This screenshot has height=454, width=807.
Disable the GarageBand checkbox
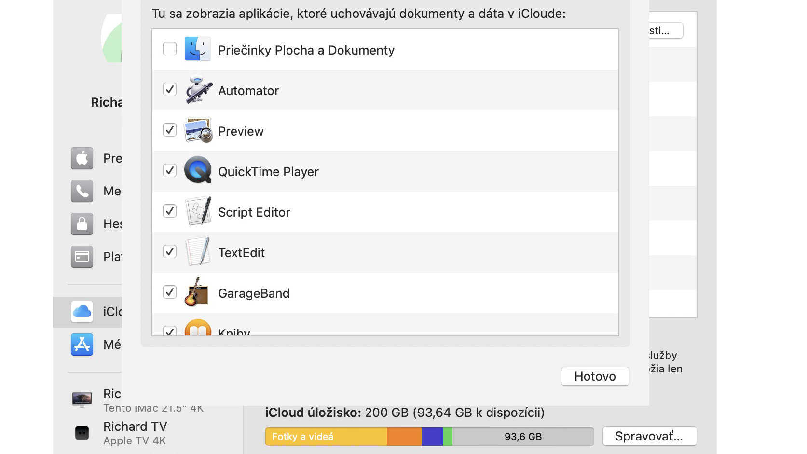click(170, 292)
